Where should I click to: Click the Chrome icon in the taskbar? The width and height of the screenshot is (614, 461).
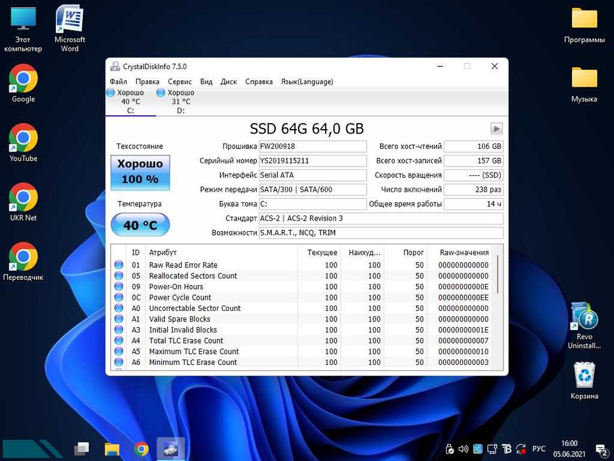click(141, 448)
